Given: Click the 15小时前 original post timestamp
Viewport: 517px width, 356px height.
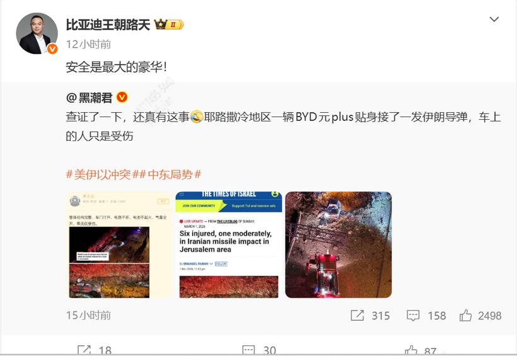Looking at the screenshot, I should pyautogui.click(x=88, y=316).
